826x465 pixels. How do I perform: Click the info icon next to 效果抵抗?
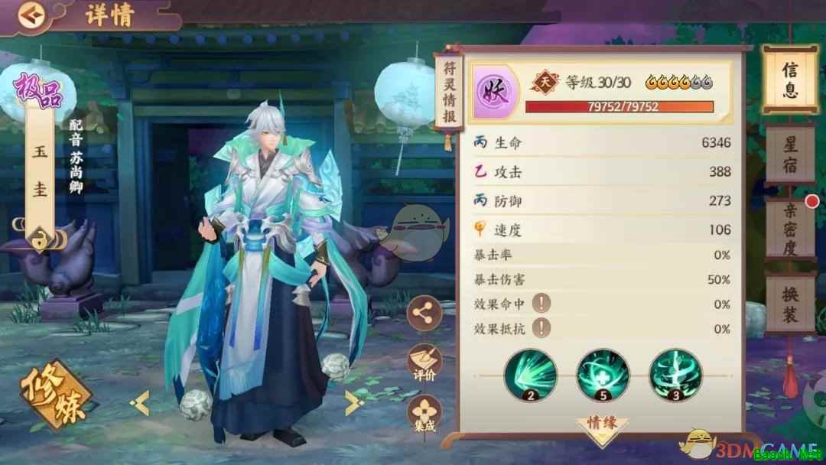541,328
